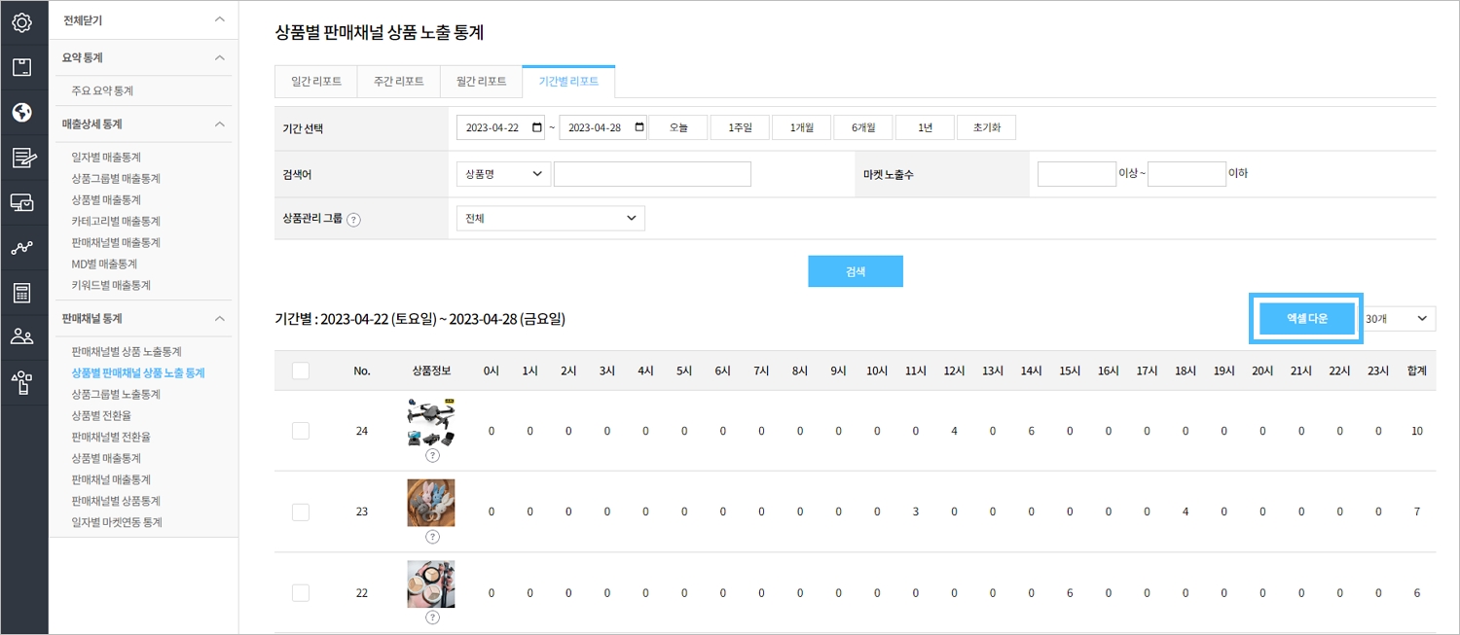Click the product box icon in the sidebar
This screenshot has height=635, width=1460.
[22, 67]
